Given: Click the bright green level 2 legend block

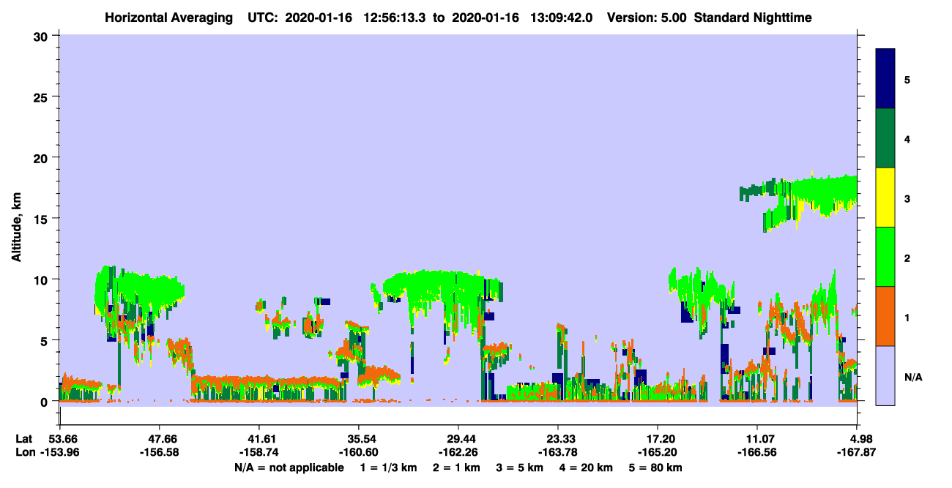Looking at the screenshot, I should pos(885,257).
